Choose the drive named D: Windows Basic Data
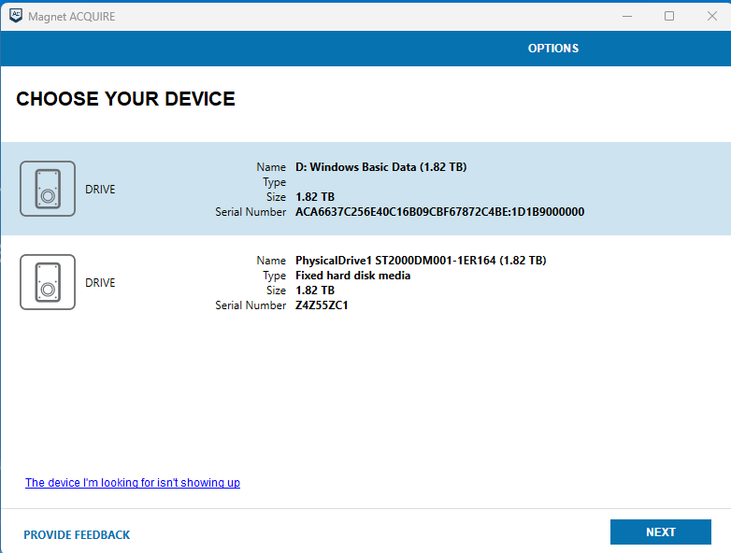 pos(380,167)
